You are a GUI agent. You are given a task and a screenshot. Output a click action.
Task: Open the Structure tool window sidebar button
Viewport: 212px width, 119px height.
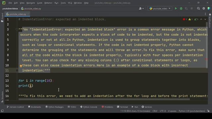[x=2, y=97]
